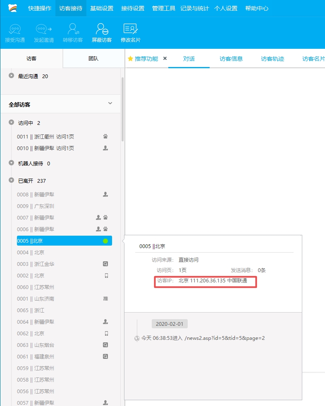This screenshot has width=325, height=406.
Task: Click the visitor list vertical scrollbar
Action: click(122, 110)
